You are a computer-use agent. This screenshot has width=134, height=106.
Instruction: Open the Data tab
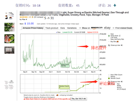[x=63, y=28]
